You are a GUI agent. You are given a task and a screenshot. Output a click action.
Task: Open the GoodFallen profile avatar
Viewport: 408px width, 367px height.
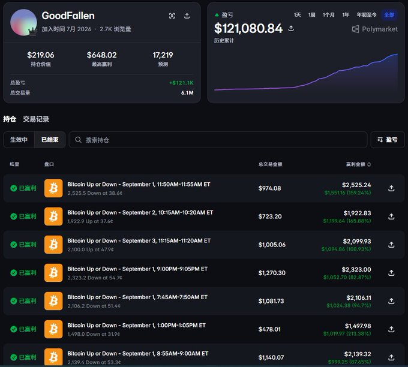[x=23, y=22]
